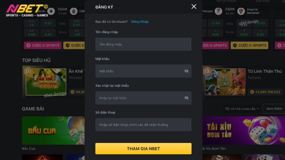Select the yellow CƯỢC C-SPORTS button on right
Viewport: 285px width, 160px height.
coord(249,46)
